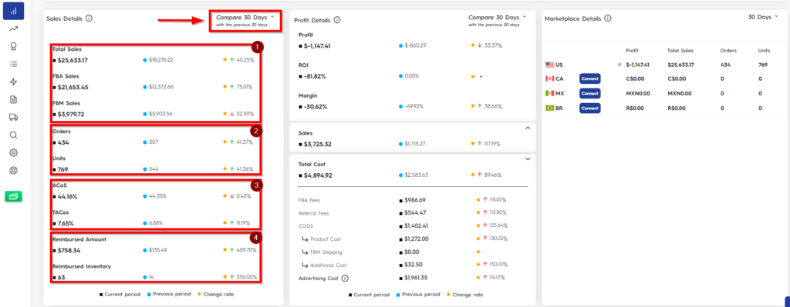
Task: Click the green money sidebar icon
Action: coord(14,197)
